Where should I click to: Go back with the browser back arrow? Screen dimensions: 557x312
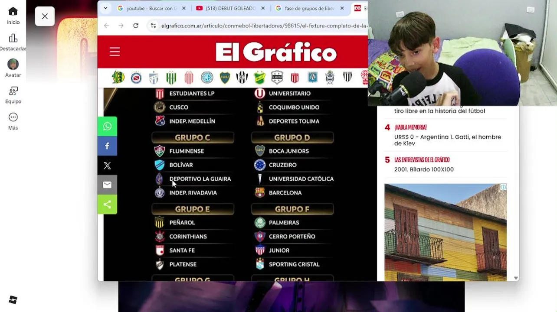[x=107, y=26]
